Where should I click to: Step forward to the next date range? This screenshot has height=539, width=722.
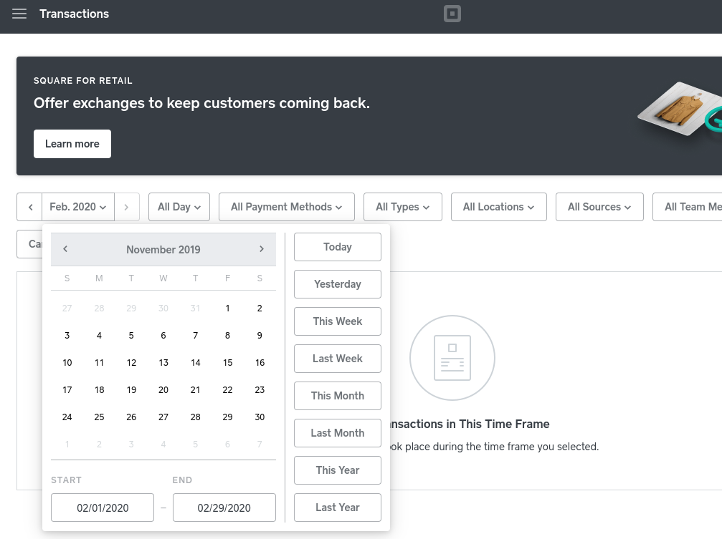pos(126,207)
